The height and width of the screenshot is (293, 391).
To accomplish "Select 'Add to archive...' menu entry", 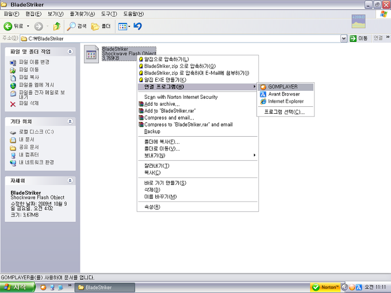I will click(197, 104).
